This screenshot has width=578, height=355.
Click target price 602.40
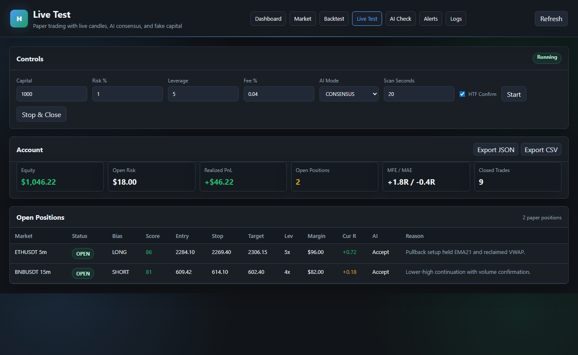[256, 272]
